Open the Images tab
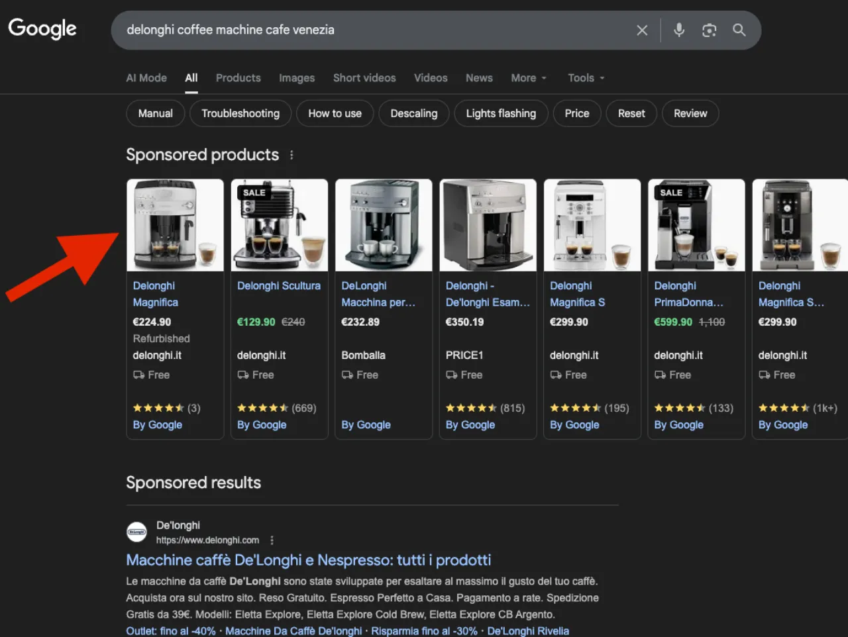 point(297,78)
